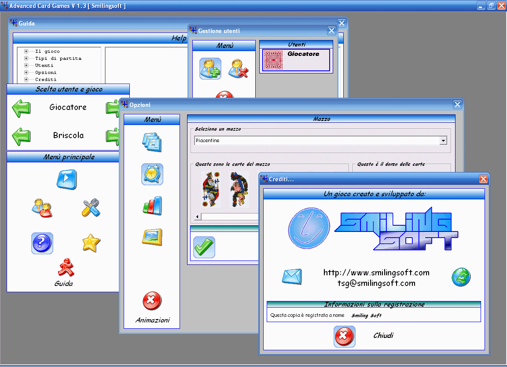
Task: Click right green arrow beside Giocatore
Action: click(x=113, y=108)
